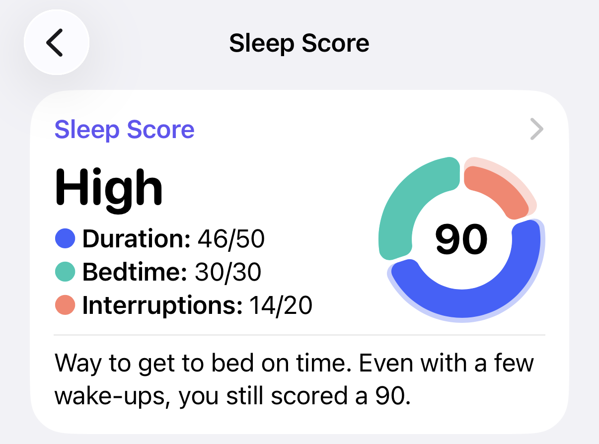Tap the Sleep Score page title
The image size is (599, 444).
(299, 44)
